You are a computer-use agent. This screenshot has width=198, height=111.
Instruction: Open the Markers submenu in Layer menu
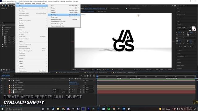32,41
